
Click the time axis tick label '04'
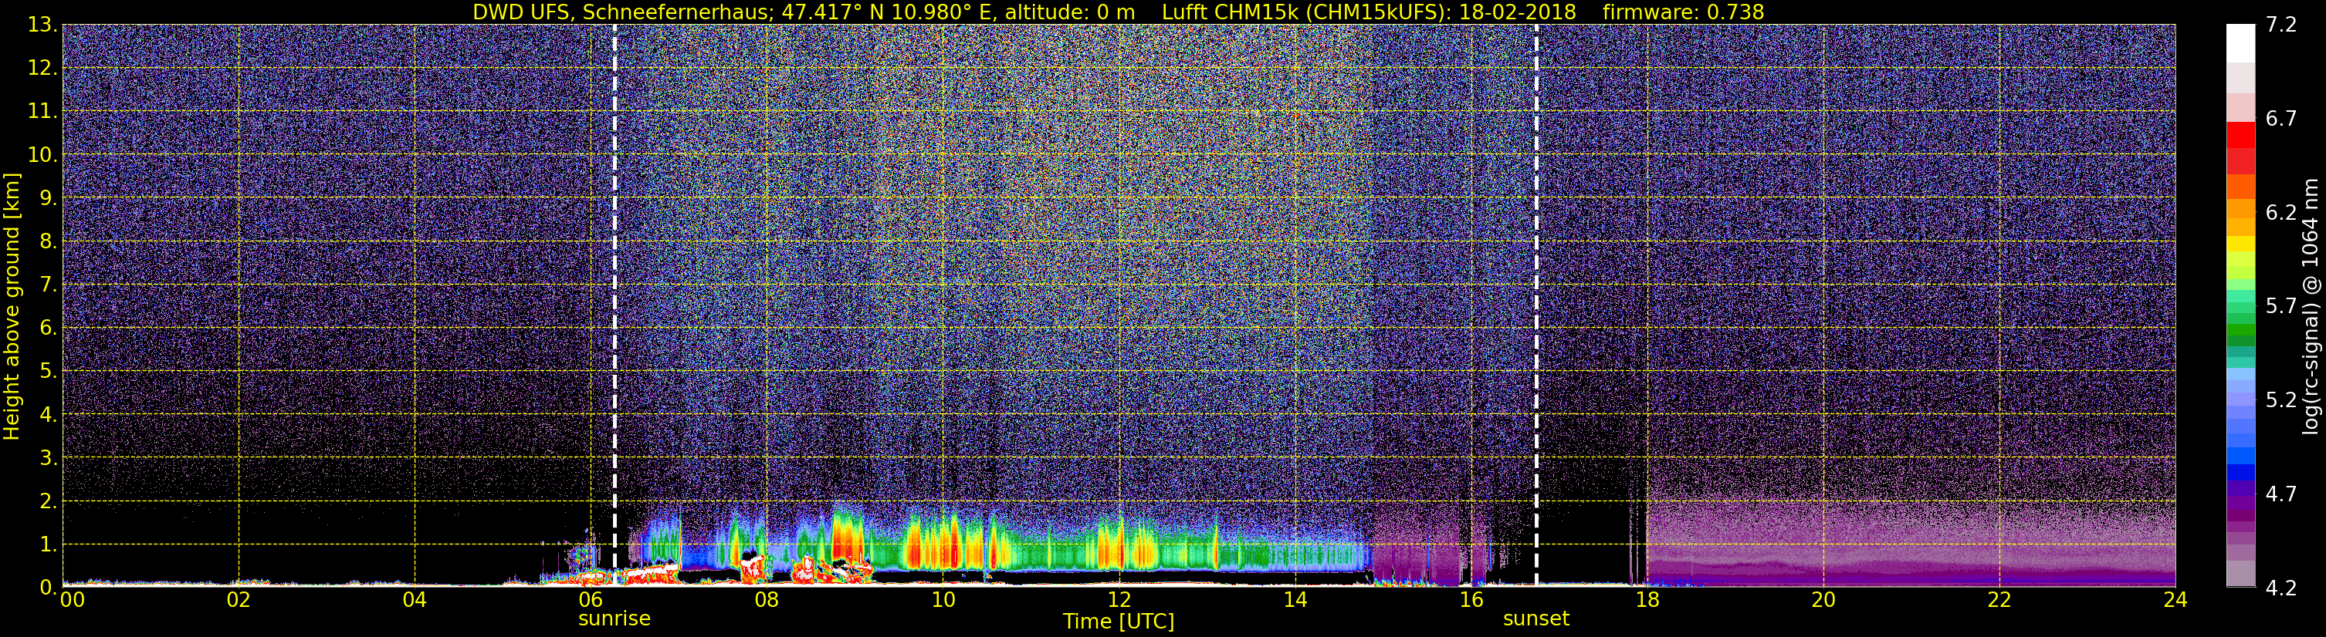415,600
